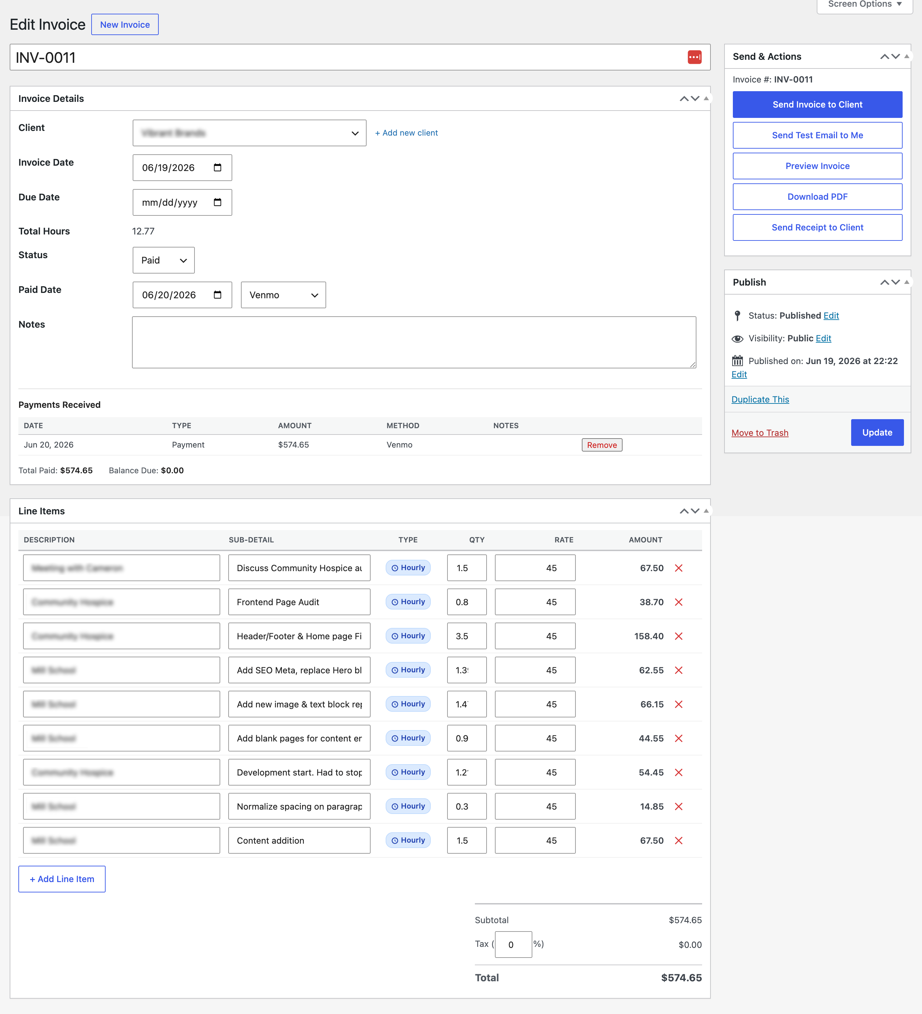This screenshot has width=922, height=1014.
Task: Click Preview Invoice button
Action: (817, 166)
